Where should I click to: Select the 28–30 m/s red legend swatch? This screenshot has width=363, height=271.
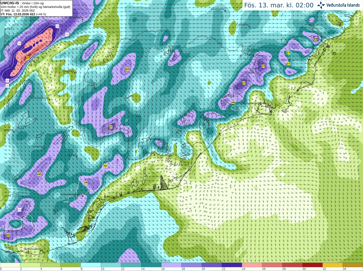pyautogui.click(x=292, y=265)
